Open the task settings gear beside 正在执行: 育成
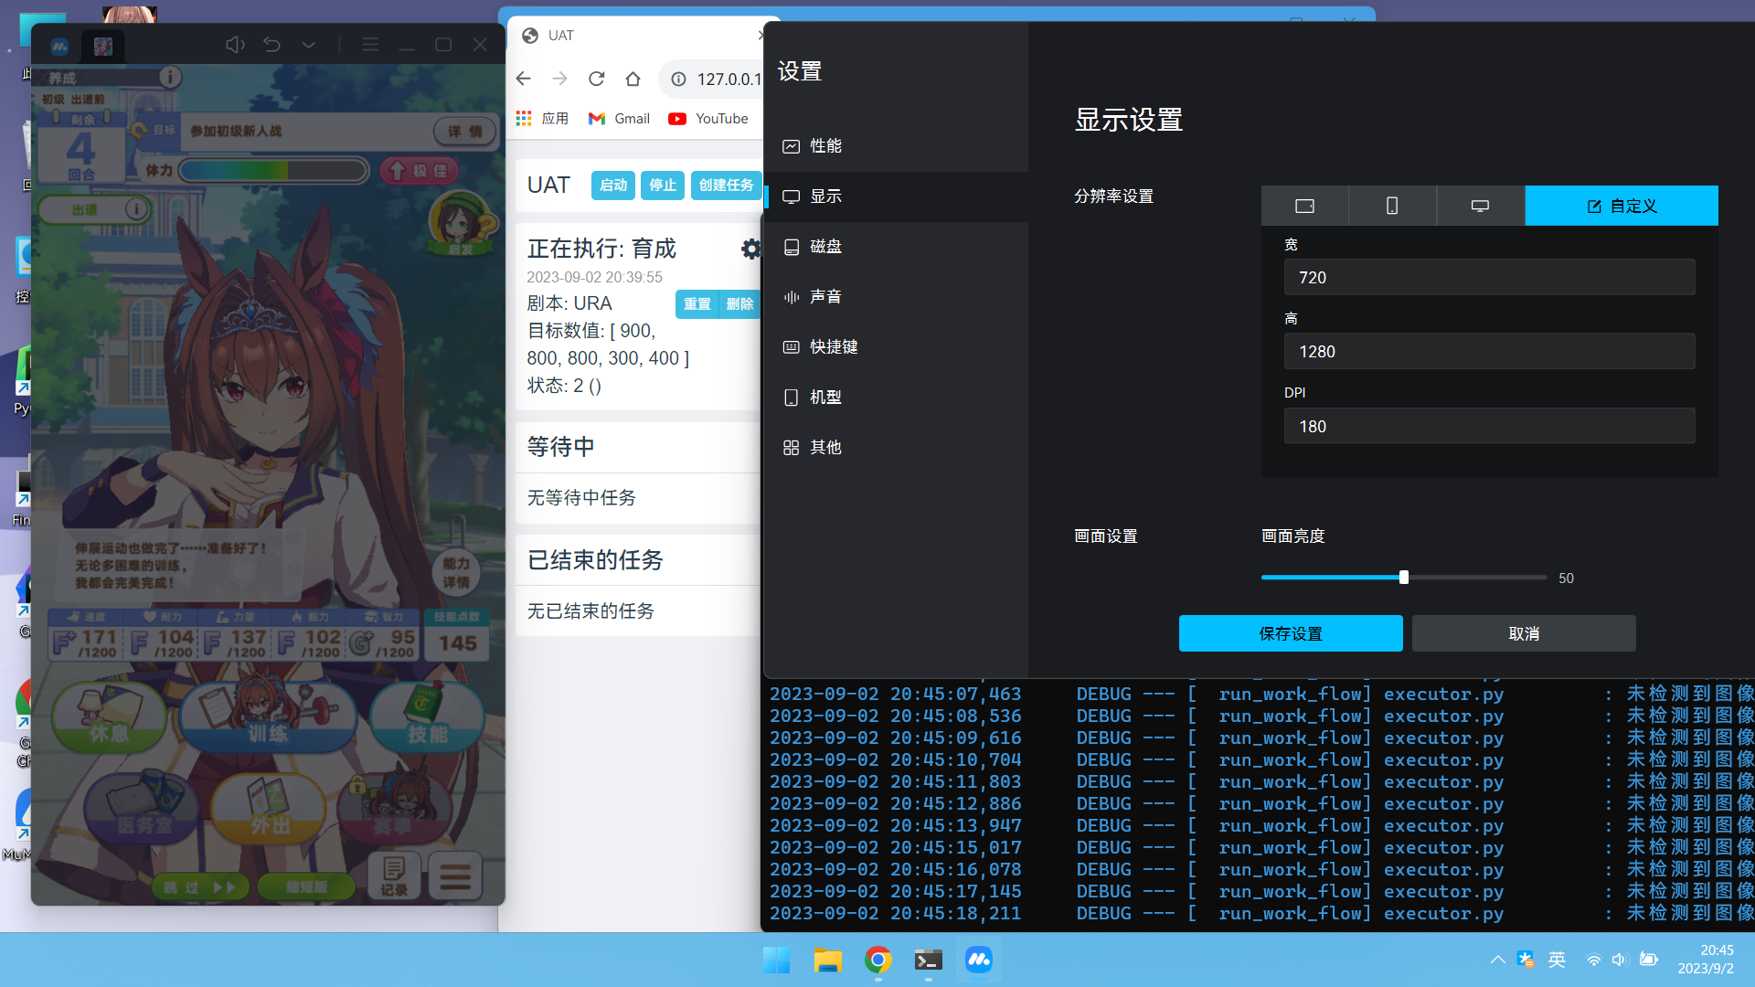 750,248
